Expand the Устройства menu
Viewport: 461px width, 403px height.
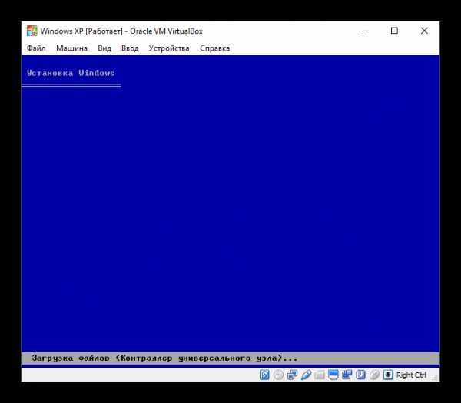click(x=169, y=48)
